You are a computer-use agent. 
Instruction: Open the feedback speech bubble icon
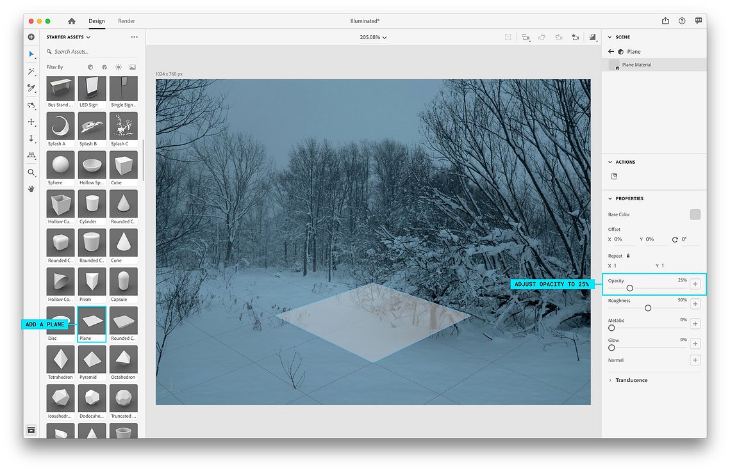[x=699, y=20]
